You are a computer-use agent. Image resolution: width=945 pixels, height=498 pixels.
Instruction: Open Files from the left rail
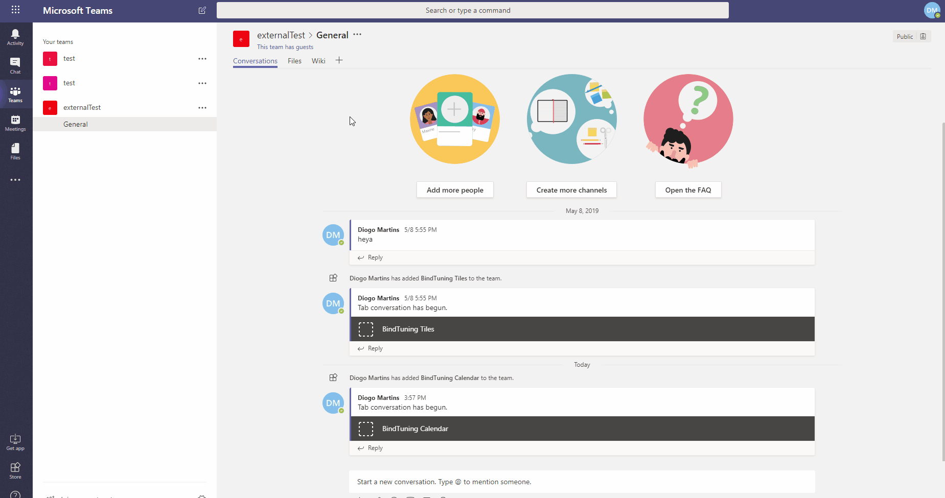[15, 152]
